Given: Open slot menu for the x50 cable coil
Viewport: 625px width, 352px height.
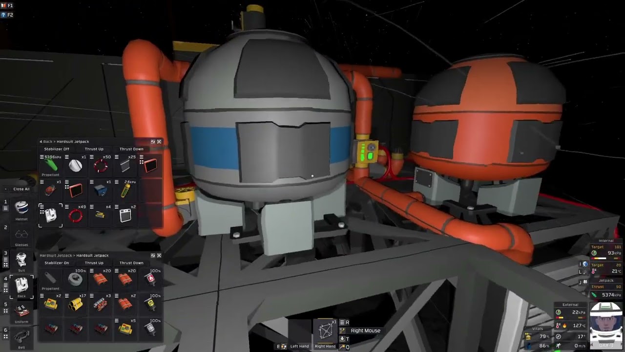Looking at the screenshot, I should [x=92, y=157].
